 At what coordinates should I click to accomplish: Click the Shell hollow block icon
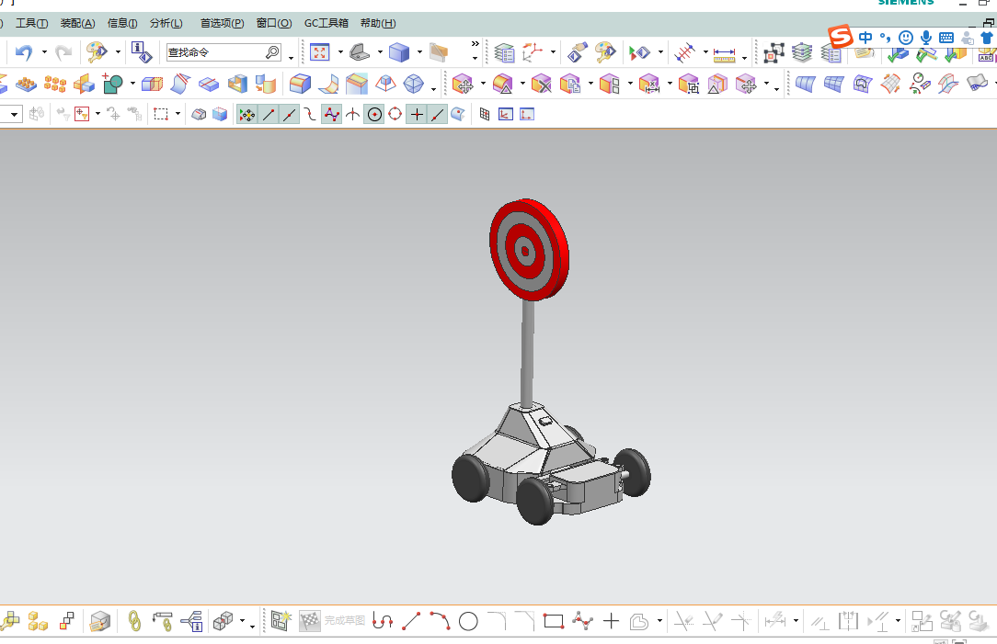tap(237, 84)
